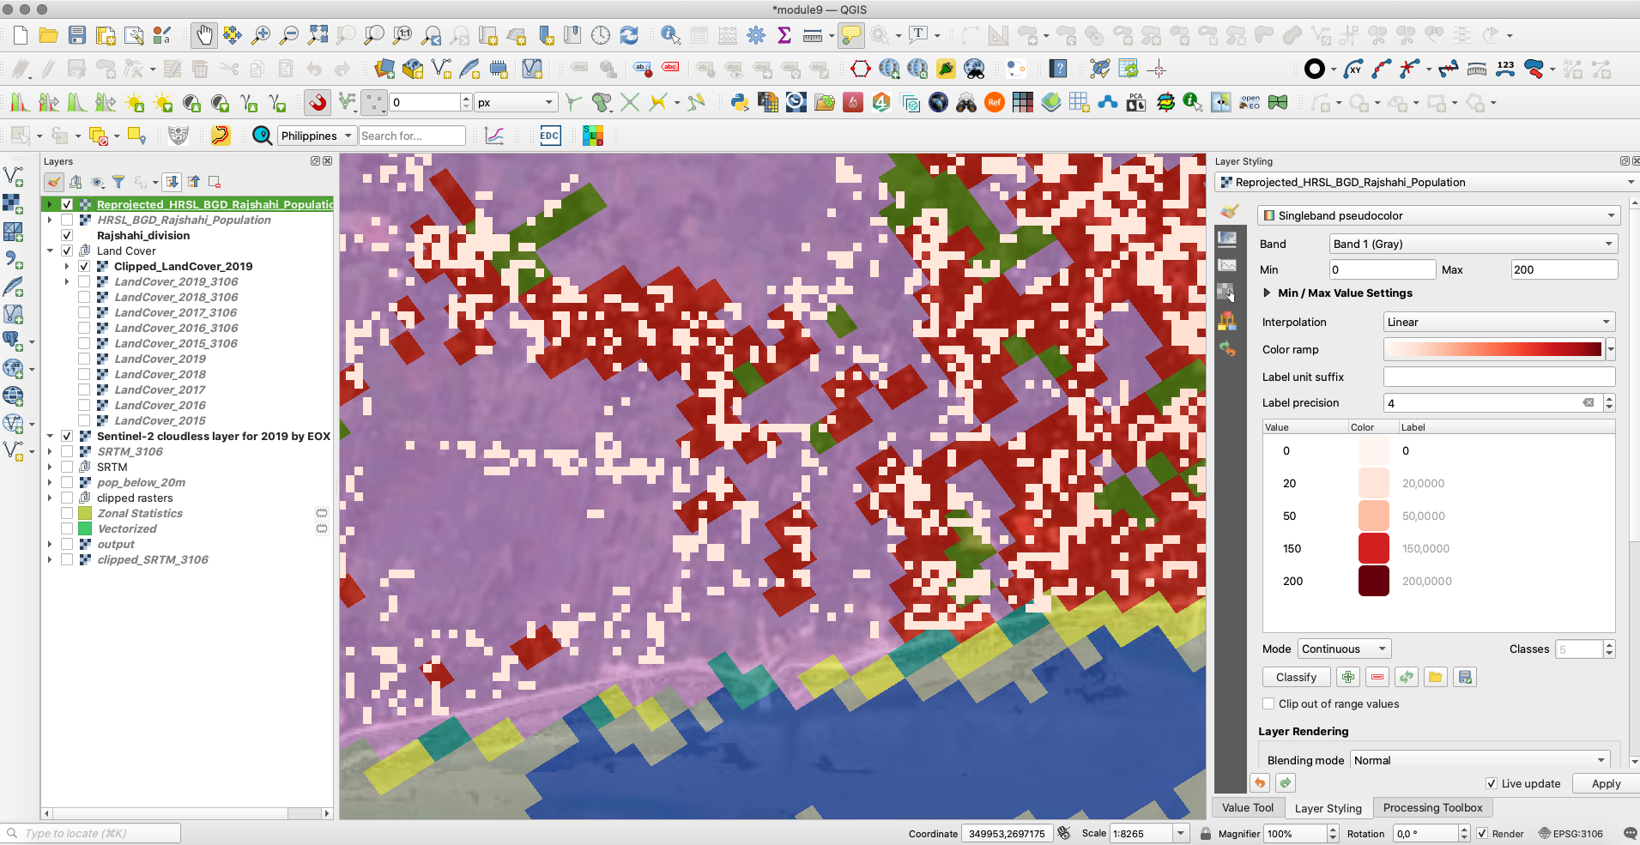The height and width of the screenshot is (845, 1640).
Task: Switch to Layer Styling tab
Action: [1328, 807]
